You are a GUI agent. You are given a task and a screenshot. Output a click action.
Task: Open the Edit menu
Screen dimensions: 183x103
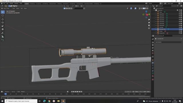click(7, 3)
